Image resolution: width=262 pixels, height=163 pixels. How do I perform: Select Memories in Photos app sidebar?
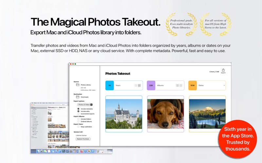click(x=35, y=110)
